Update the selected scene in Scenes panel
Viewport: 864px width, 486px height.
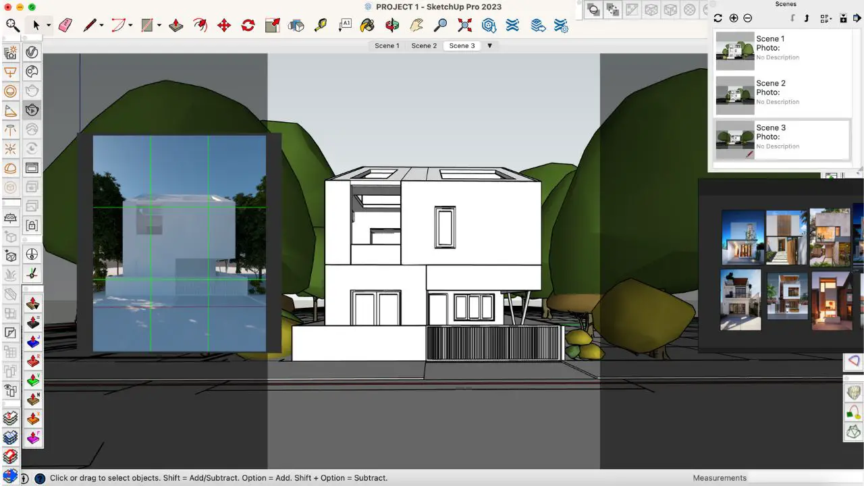pyautogui.click(x=718, y=18)
